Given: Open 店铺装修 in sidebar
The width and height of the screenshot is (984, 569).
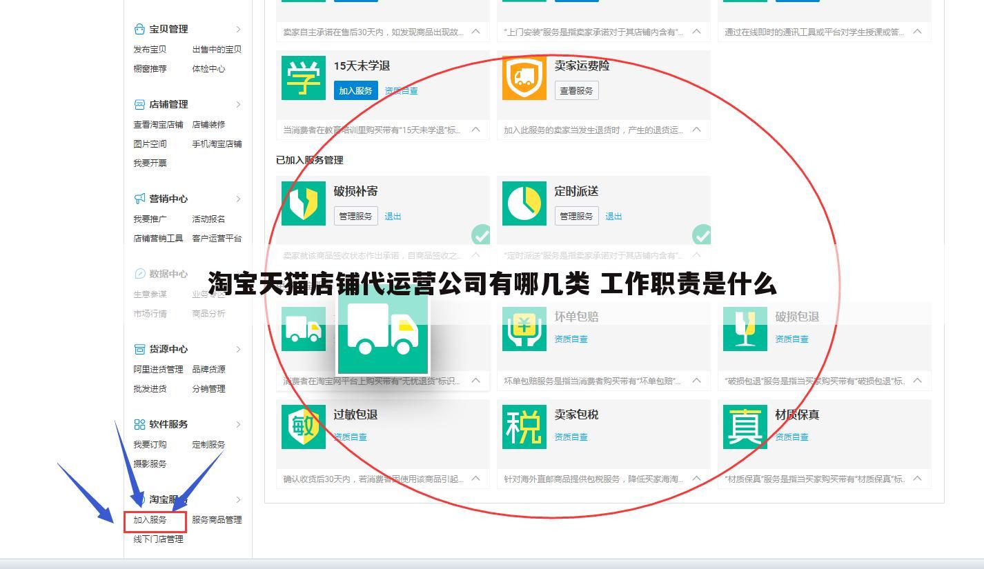Looking at the screenshot, I should [x=208, y=124].
